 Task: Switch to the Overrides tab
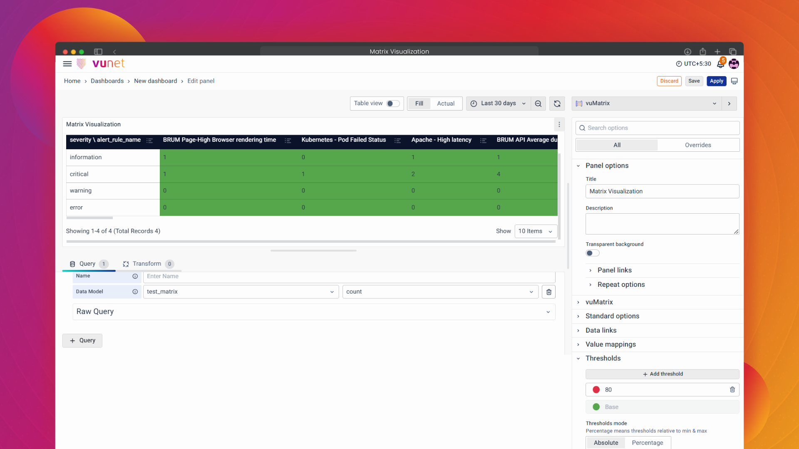click(x=697, y=145)
